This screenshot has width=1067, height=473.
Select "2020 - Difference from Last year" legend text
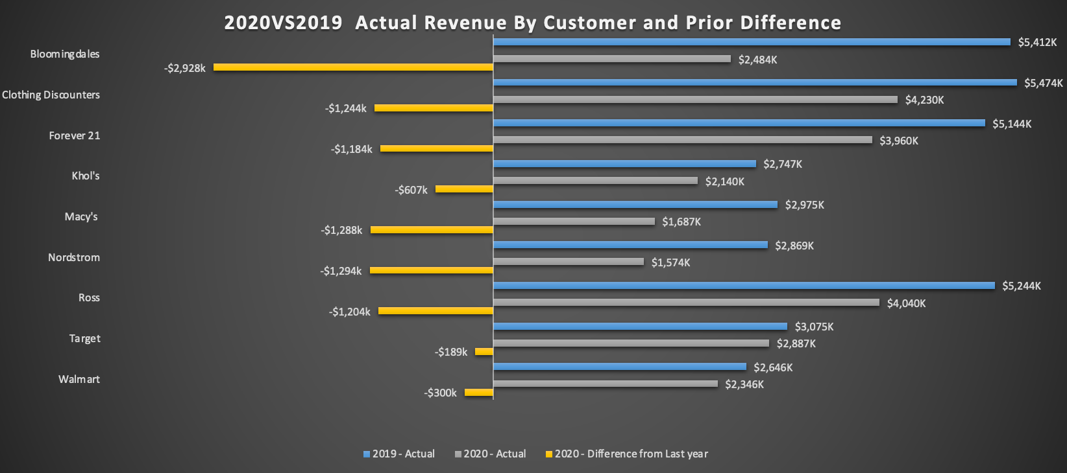pos(632,454)
